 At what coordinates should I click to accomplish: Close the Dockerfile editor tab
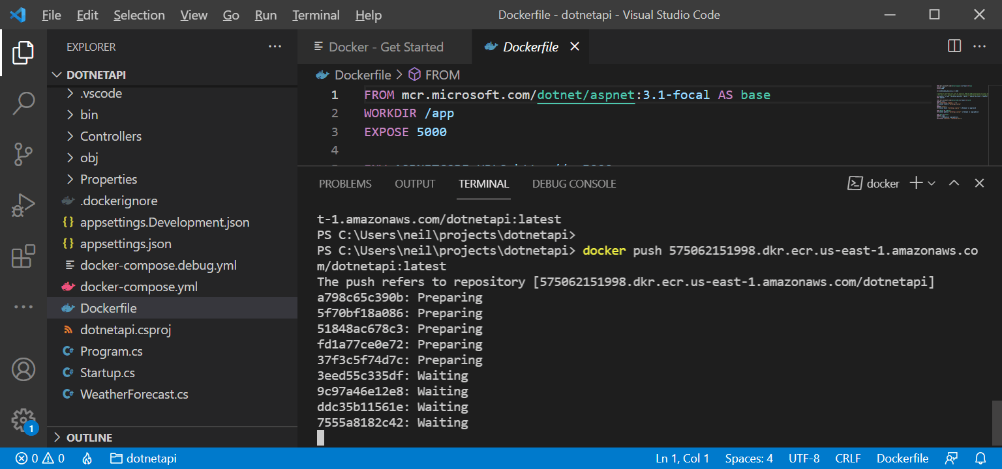[x=574, y=46]
